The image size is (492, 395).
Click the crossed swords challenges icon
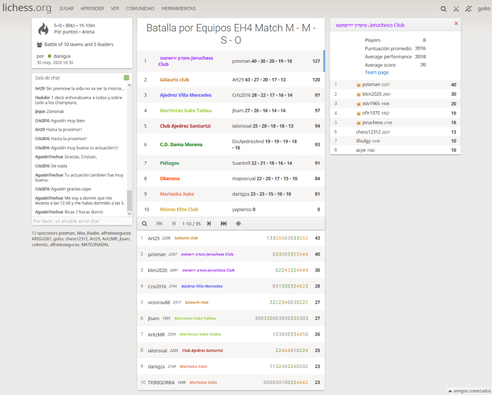click(x=456, y=9)
